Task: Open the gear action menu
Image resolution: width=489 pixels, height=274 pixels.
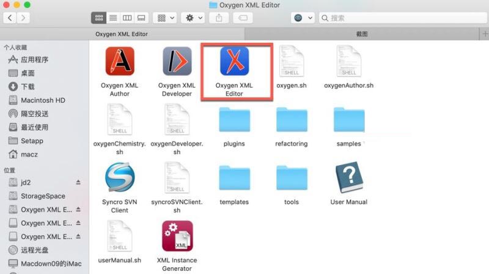Action: tap(193, 18)
